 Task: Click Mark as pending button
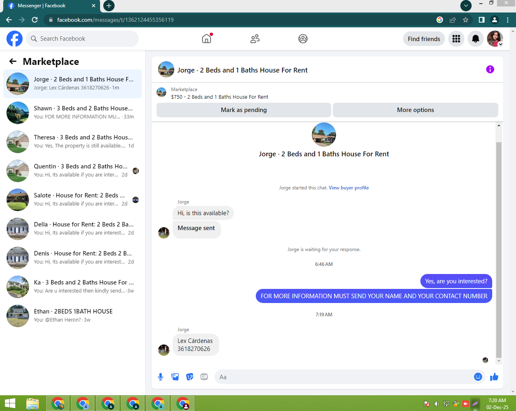[x=244, y=110]
